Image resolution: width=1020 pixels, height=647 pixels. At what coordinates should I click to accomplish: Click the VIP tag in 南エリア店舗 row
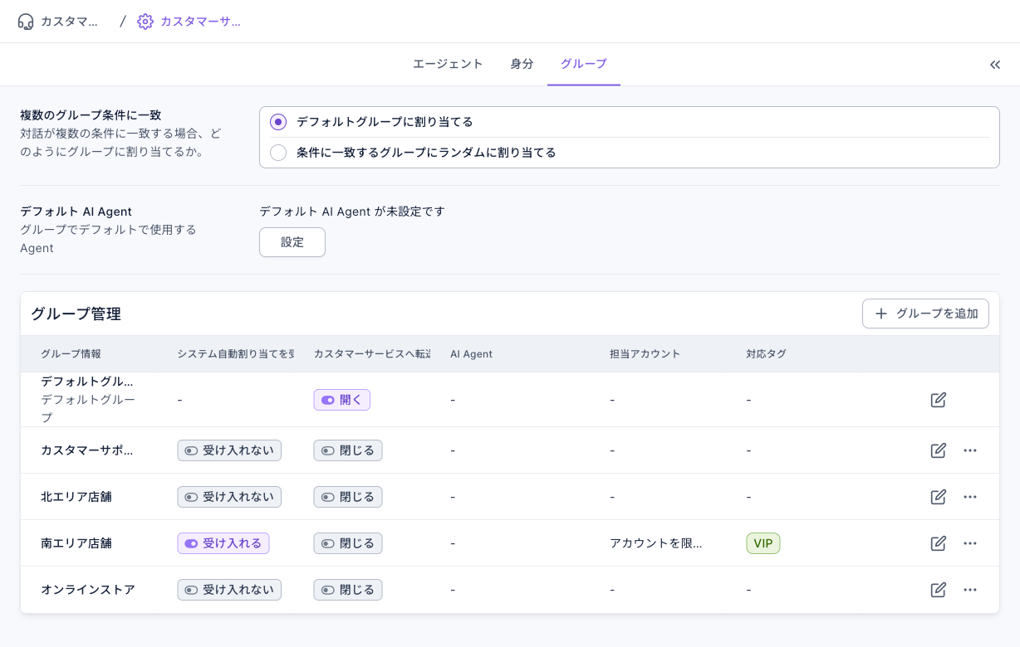[763, 543]
